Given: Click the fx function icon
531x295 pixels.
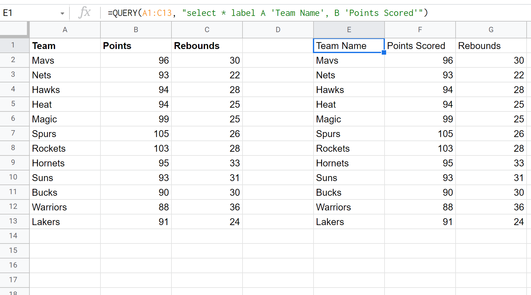Looking at the screenshot, I should [x=85, y=13].
